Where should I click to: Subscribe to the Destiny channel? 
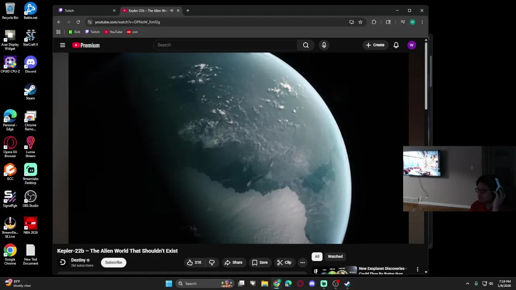(113, 262)
